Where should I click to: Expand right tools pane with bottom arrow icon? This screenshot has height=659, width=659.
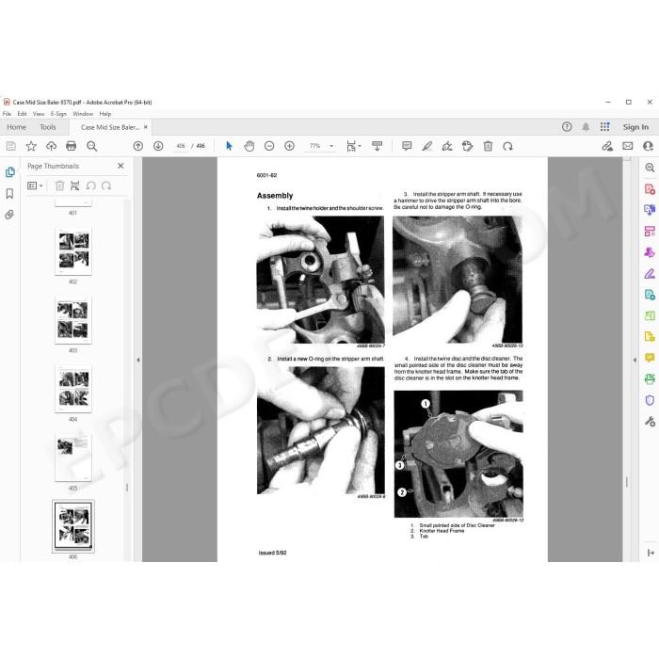[x=651, y=553]
